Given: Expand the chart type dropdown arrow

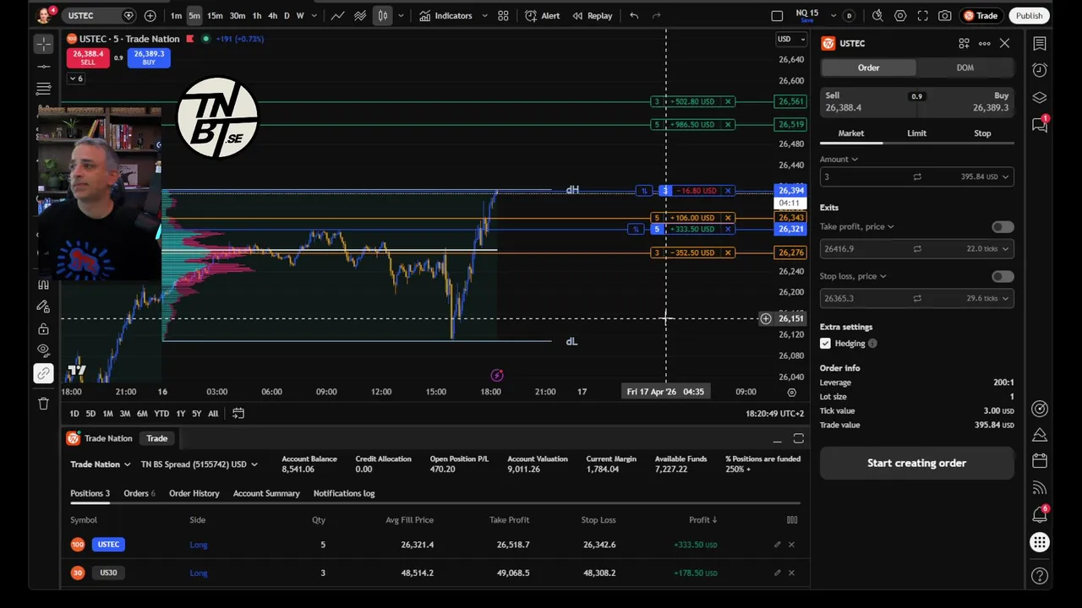Looking at the screenshot, I should 401,15.
